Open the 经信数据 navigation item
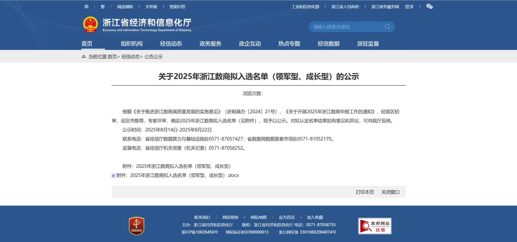This screenshot has width=517, height=242. 329,44
